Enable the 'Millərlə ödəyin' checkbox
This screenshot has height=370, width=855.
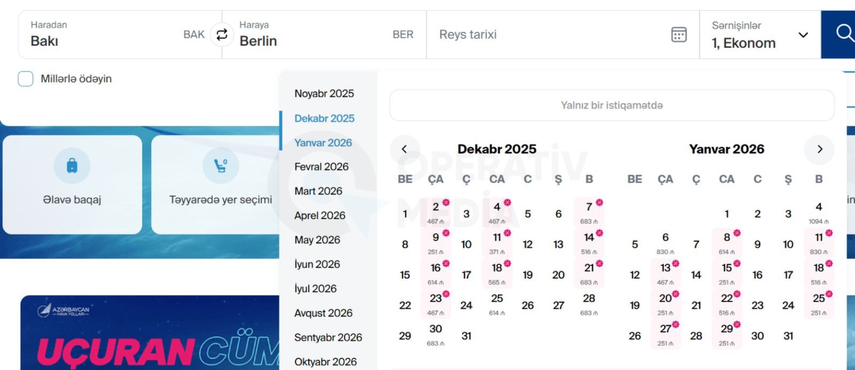click(x=26, y=79)
